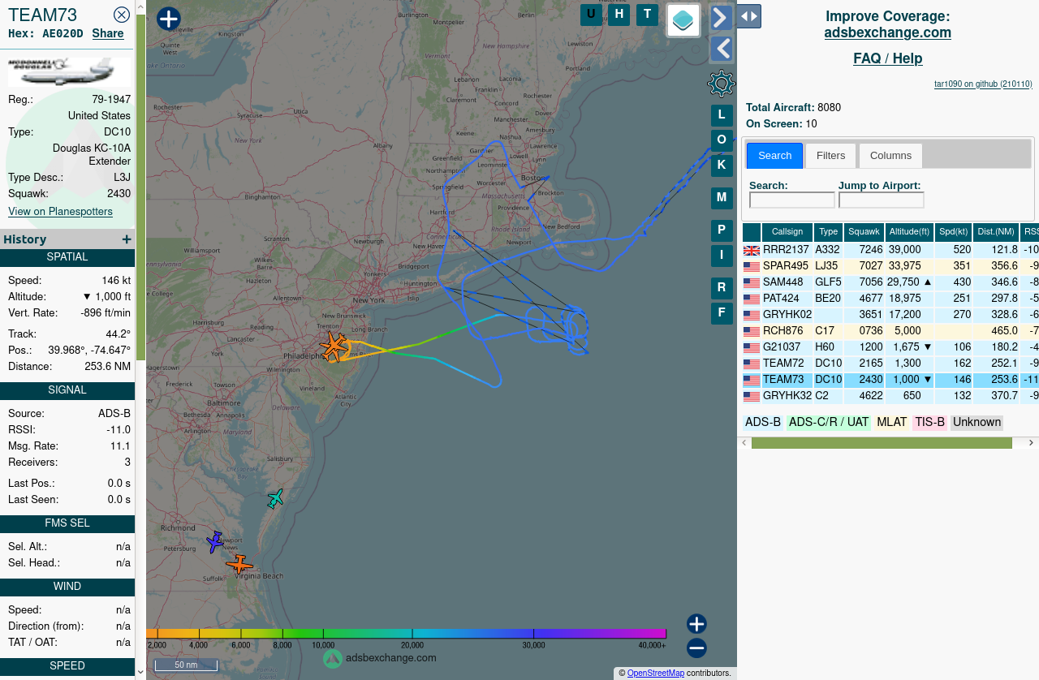Focus the Jump to Airport field

pyautogui.click(x=882, y=200)
